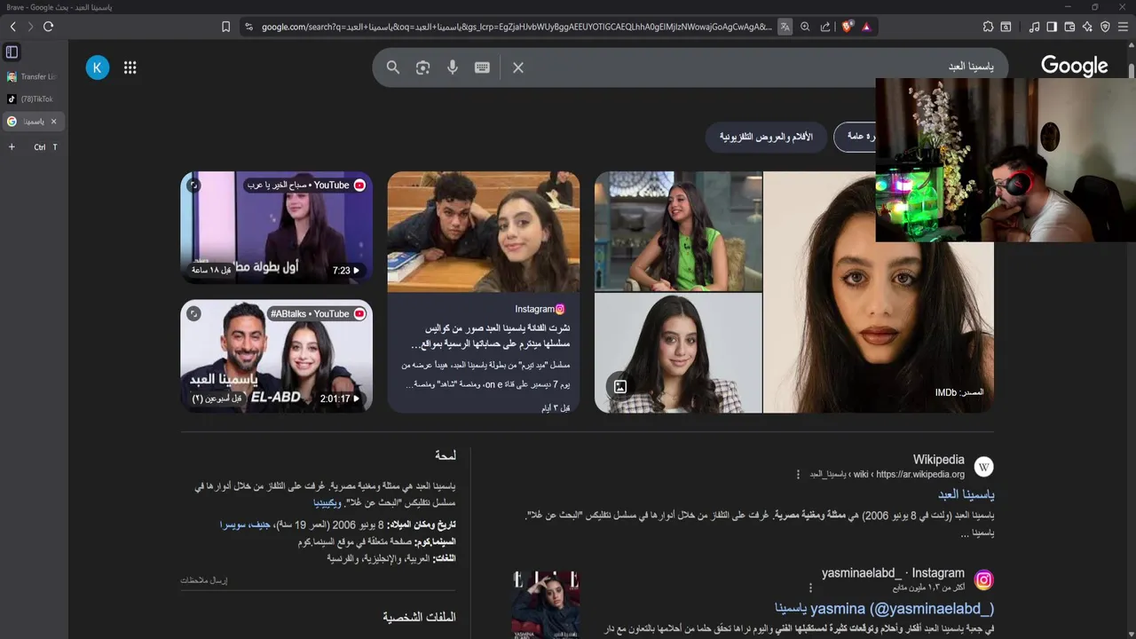Open the ELLE Instagram result thumbnail
Viewport: 1136px width, 639px height.
tap(546, 604)
